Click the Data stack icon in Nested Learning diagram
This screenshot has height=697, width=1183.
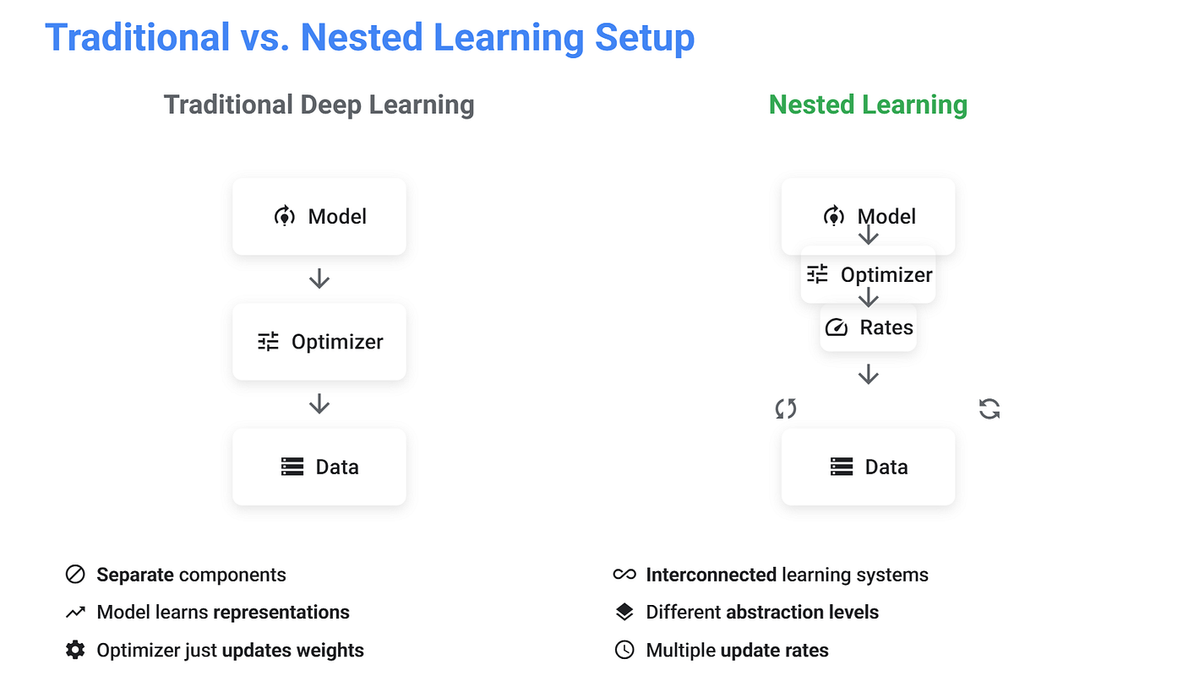(x=842, y=467)
